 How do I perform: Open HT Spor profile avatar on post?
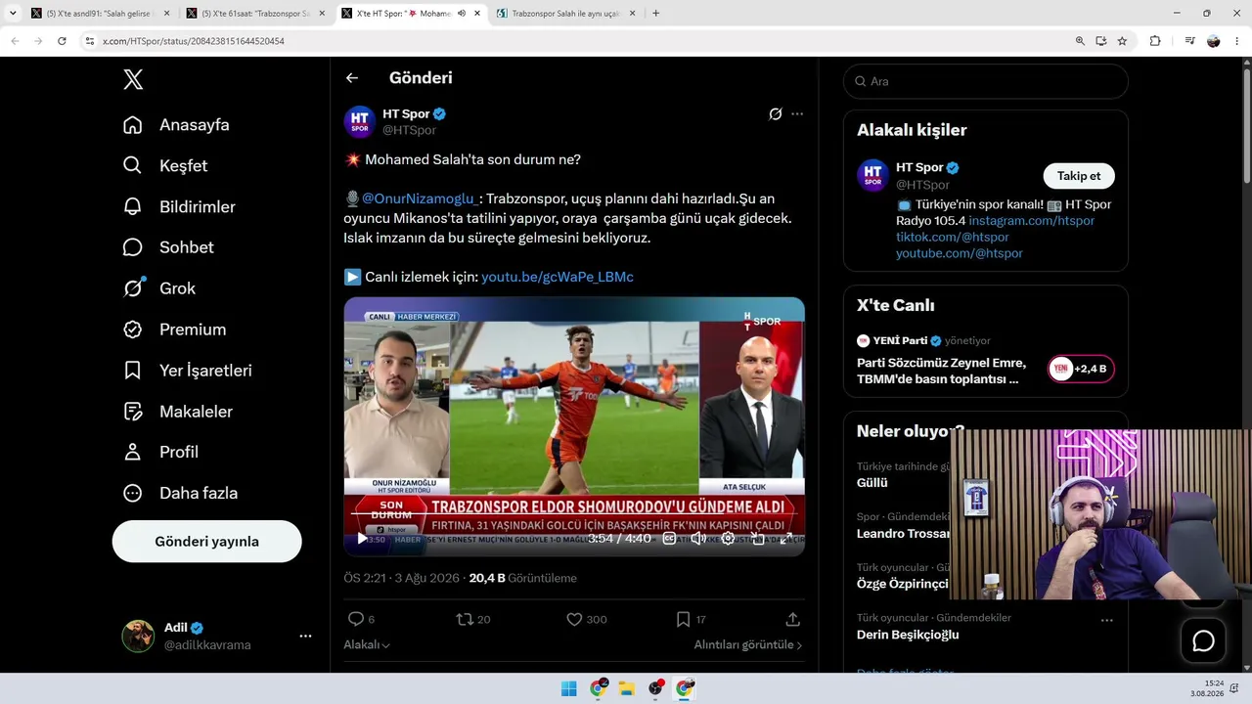[x=360, y=121]
